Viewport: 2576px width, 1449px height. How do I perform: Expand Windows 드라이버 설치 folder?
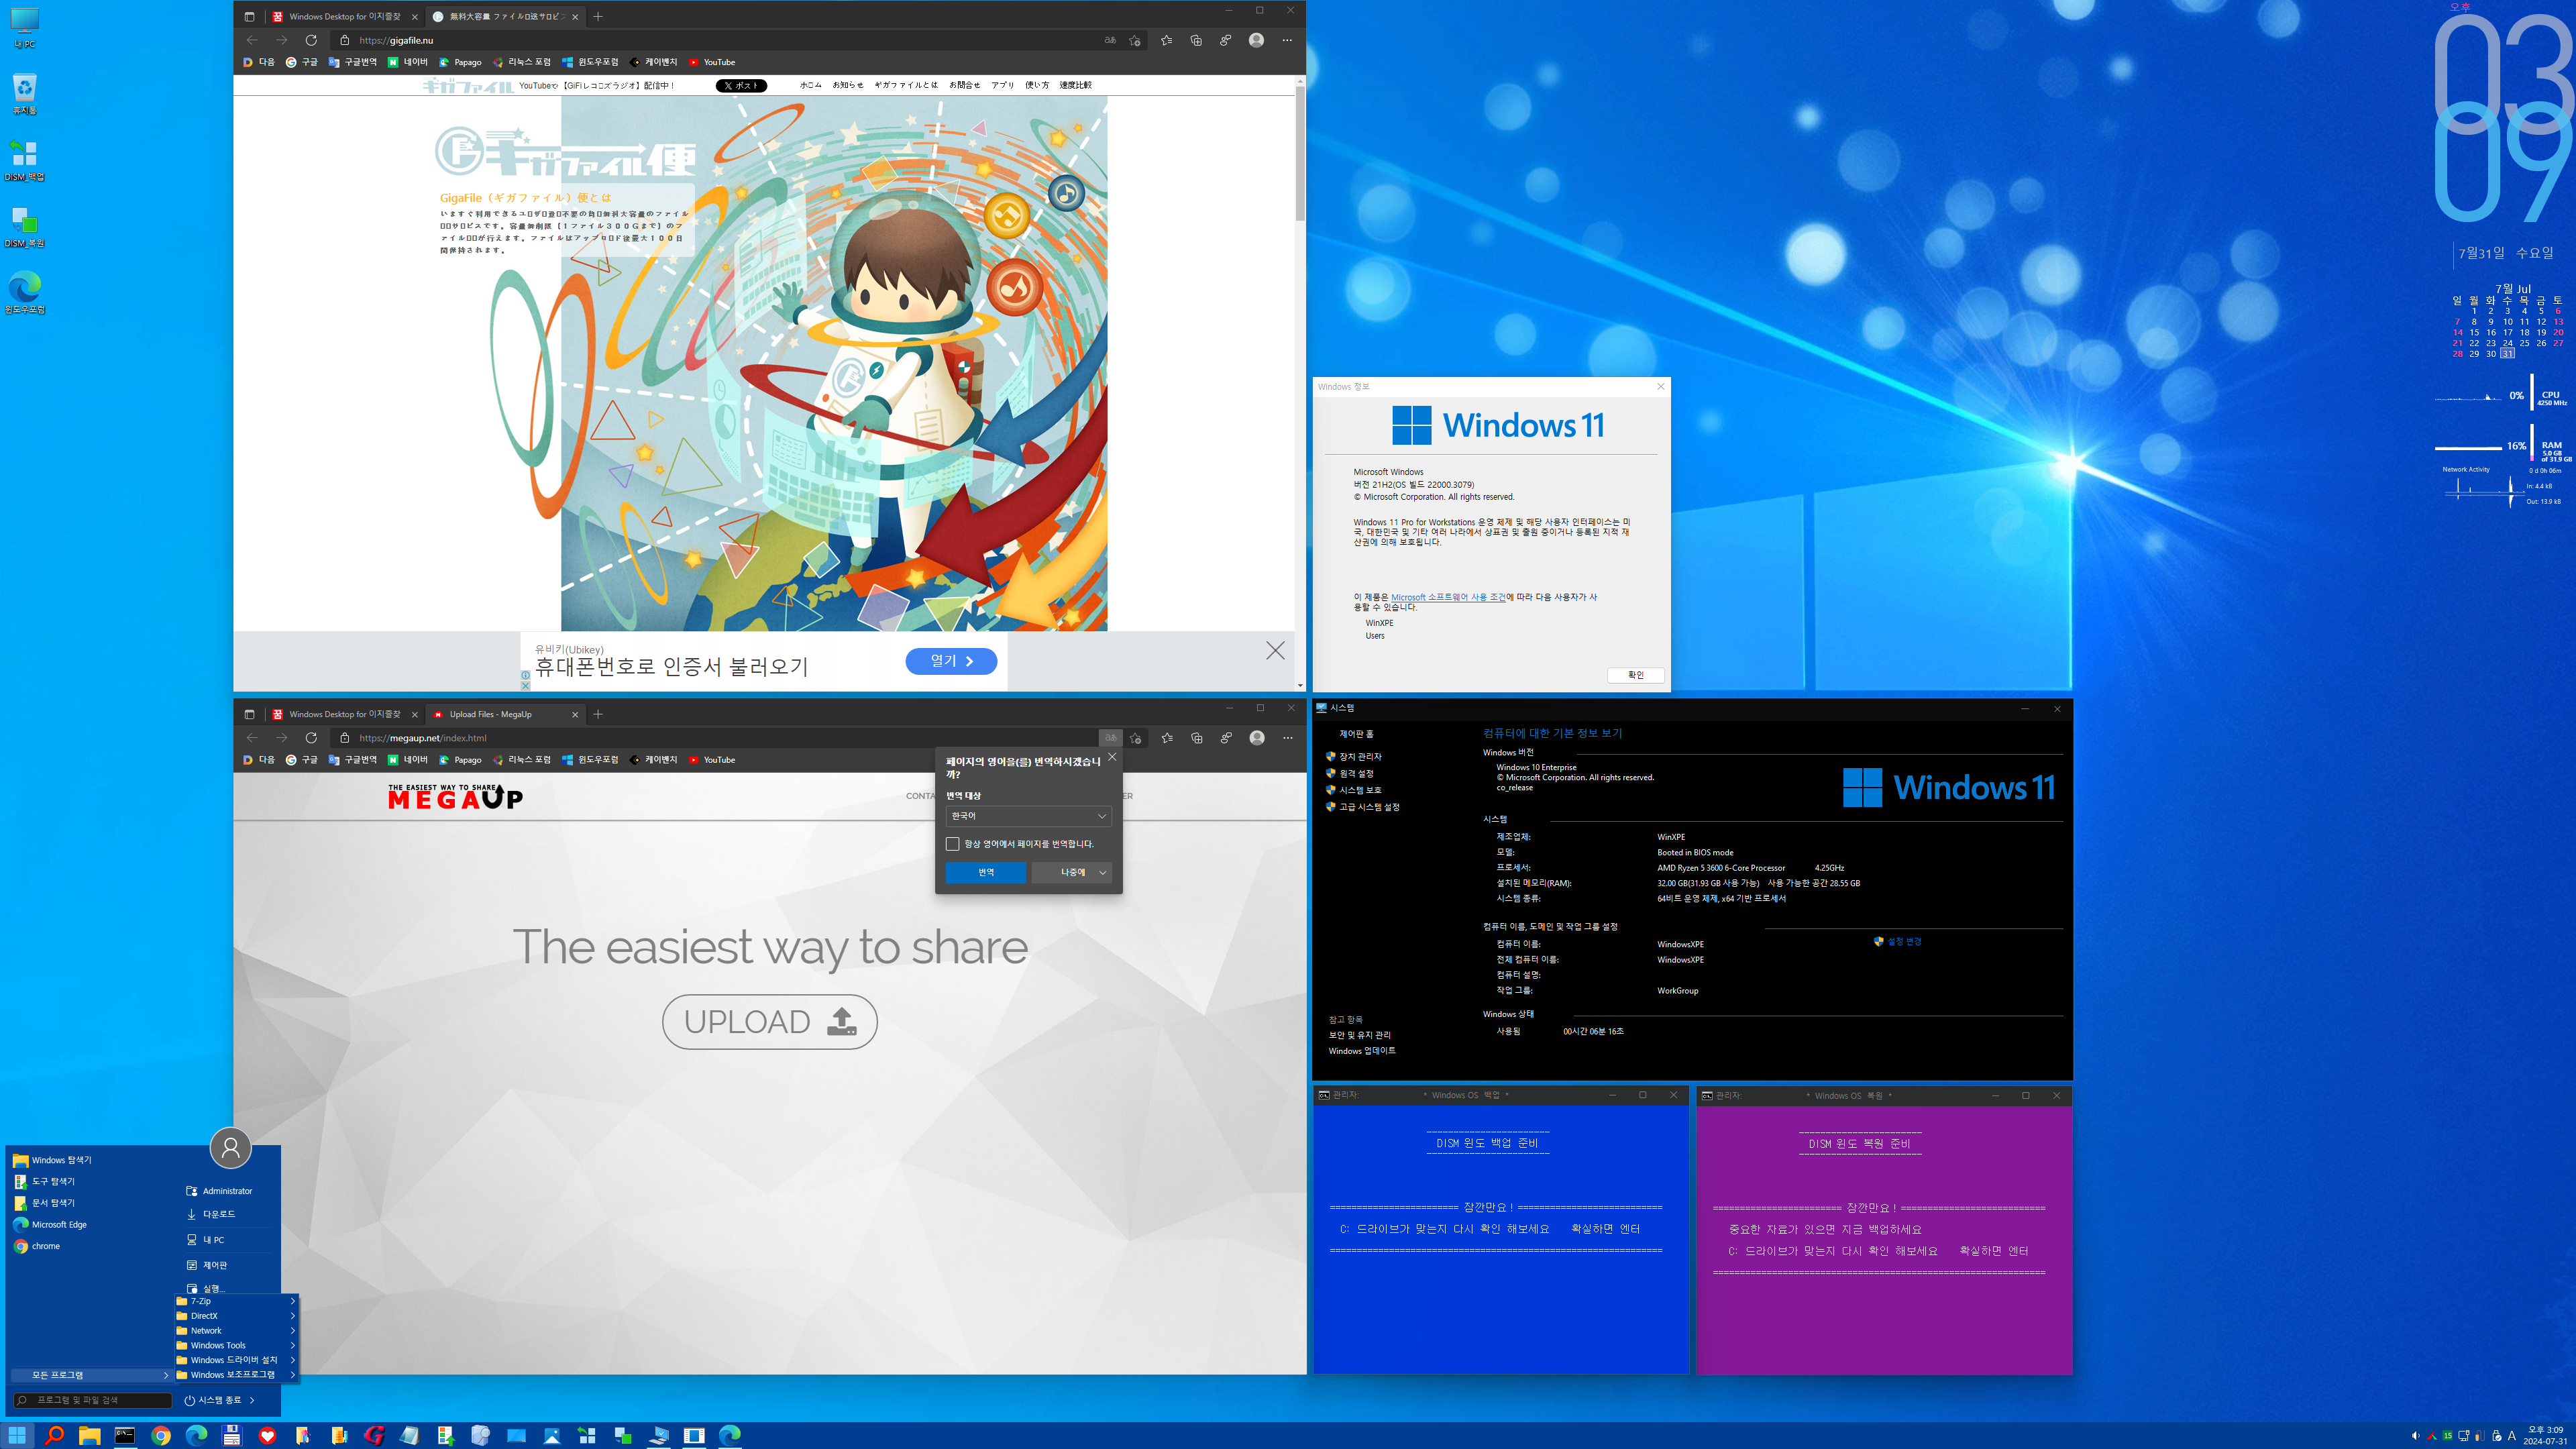click(x=236, y=1360)
